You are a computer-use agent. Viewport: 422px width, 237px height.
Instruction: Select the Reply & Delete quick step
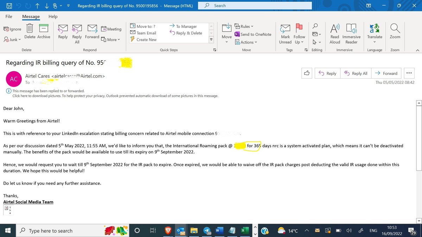point(186,33)
